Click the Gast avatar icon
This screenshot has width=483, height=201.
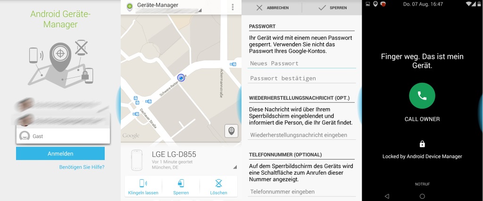[25, 136]
